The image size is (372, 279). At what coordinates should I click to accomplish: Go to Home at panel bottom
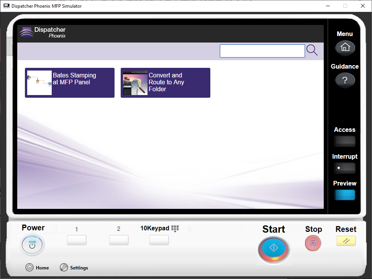[37, 268]
